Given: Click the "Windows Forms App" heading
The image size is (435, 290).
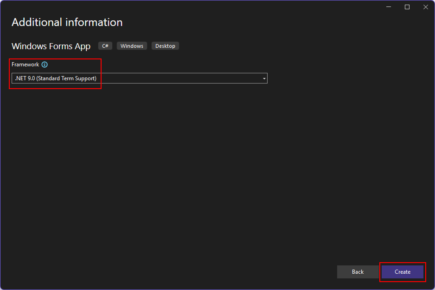Looking at the screenshot, I should point(51,46).
